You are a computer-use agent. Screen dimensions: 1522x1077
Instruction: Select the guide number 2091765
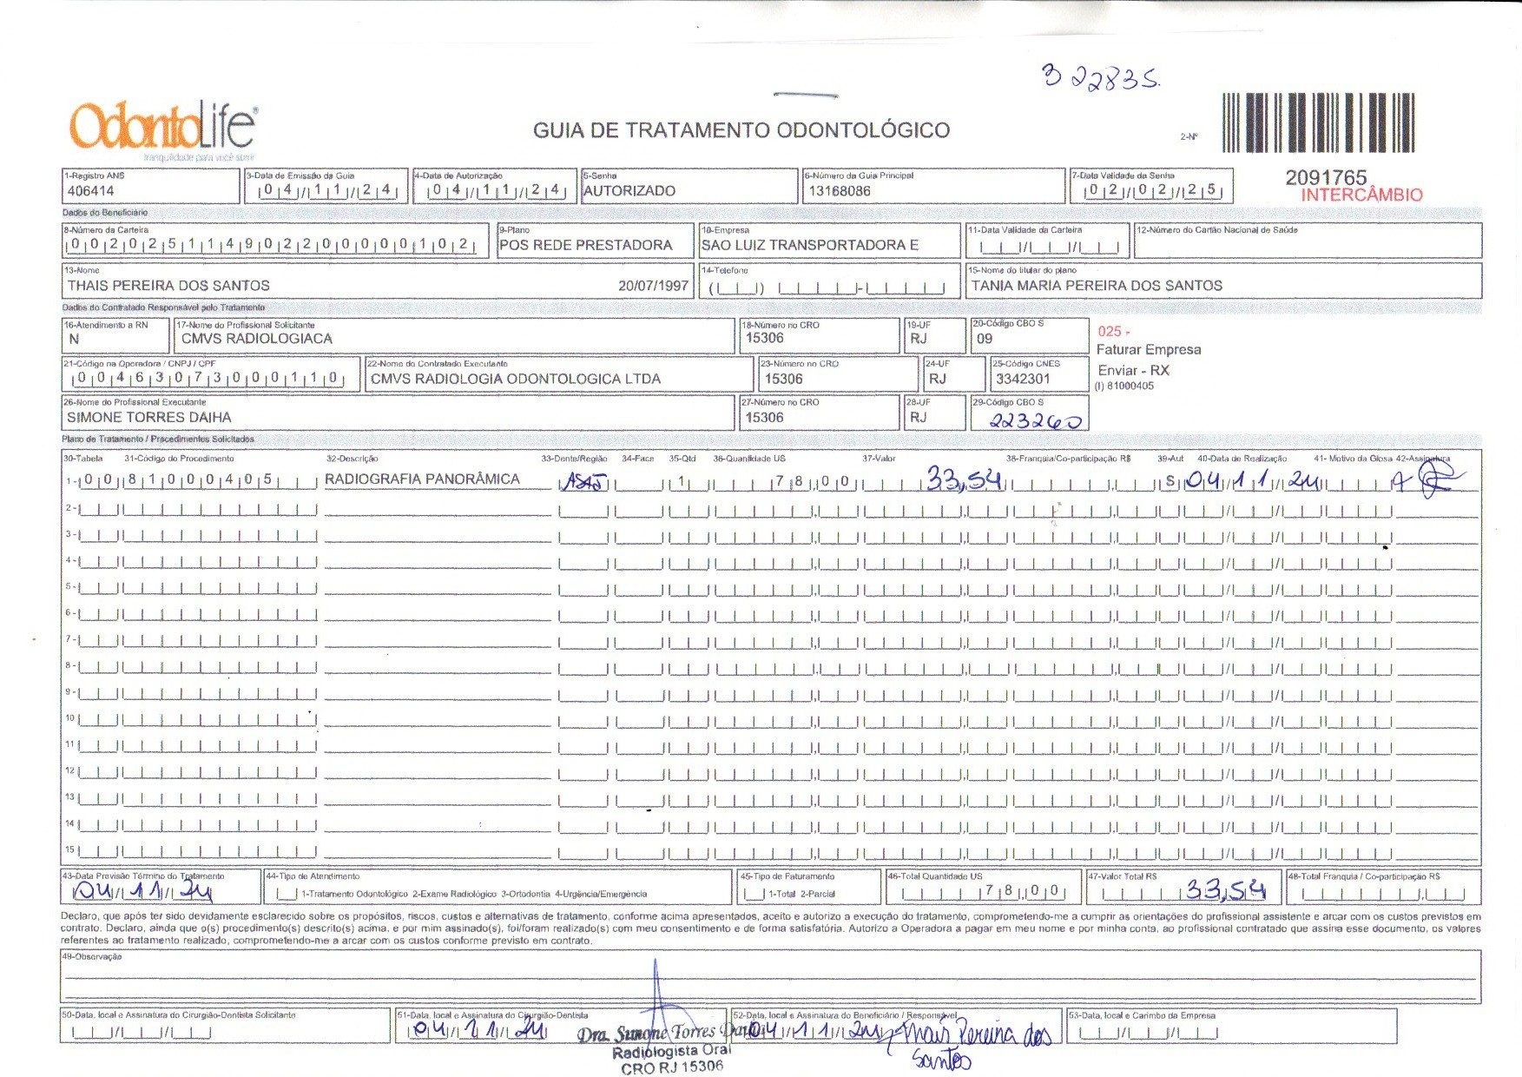1326,177
